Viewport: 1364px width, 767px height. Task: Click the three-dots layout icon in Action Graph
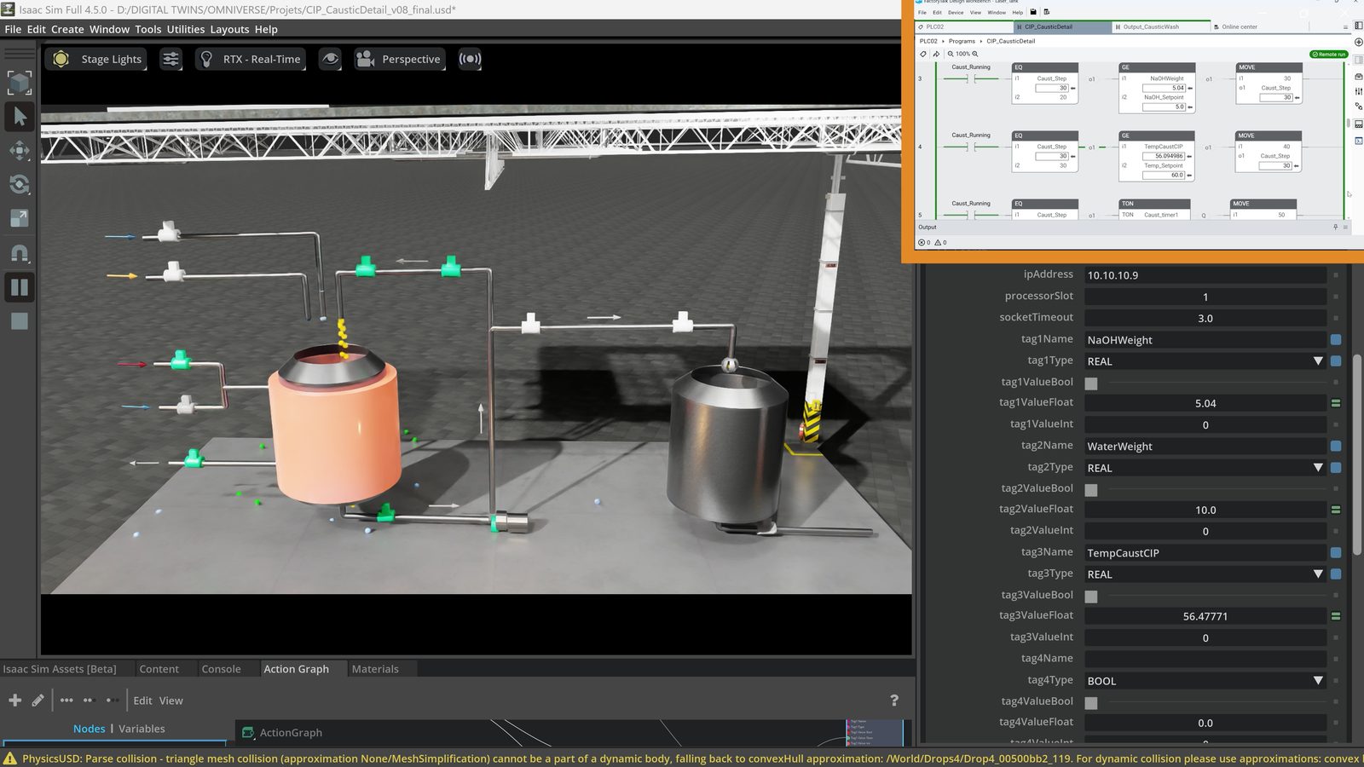click(66, 701)
